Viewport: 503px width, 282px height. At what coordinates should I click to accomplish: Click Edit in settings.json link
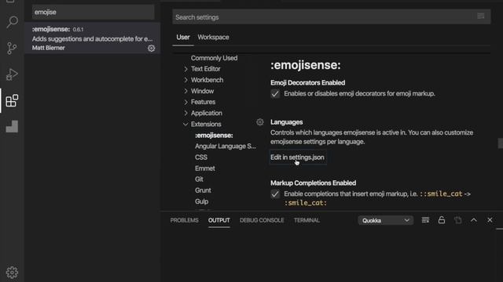[x=297, y=157]
